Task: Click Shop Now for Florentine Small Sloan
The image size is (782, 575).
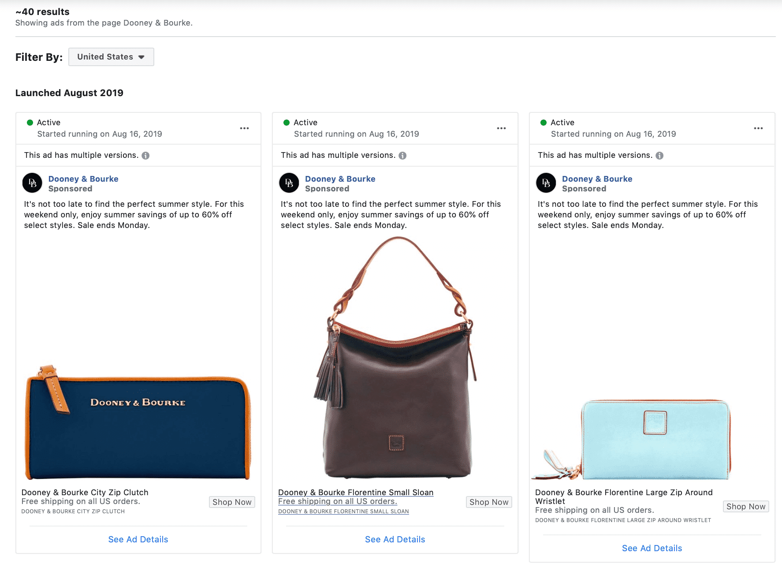Action: click(x=489, y=502)
